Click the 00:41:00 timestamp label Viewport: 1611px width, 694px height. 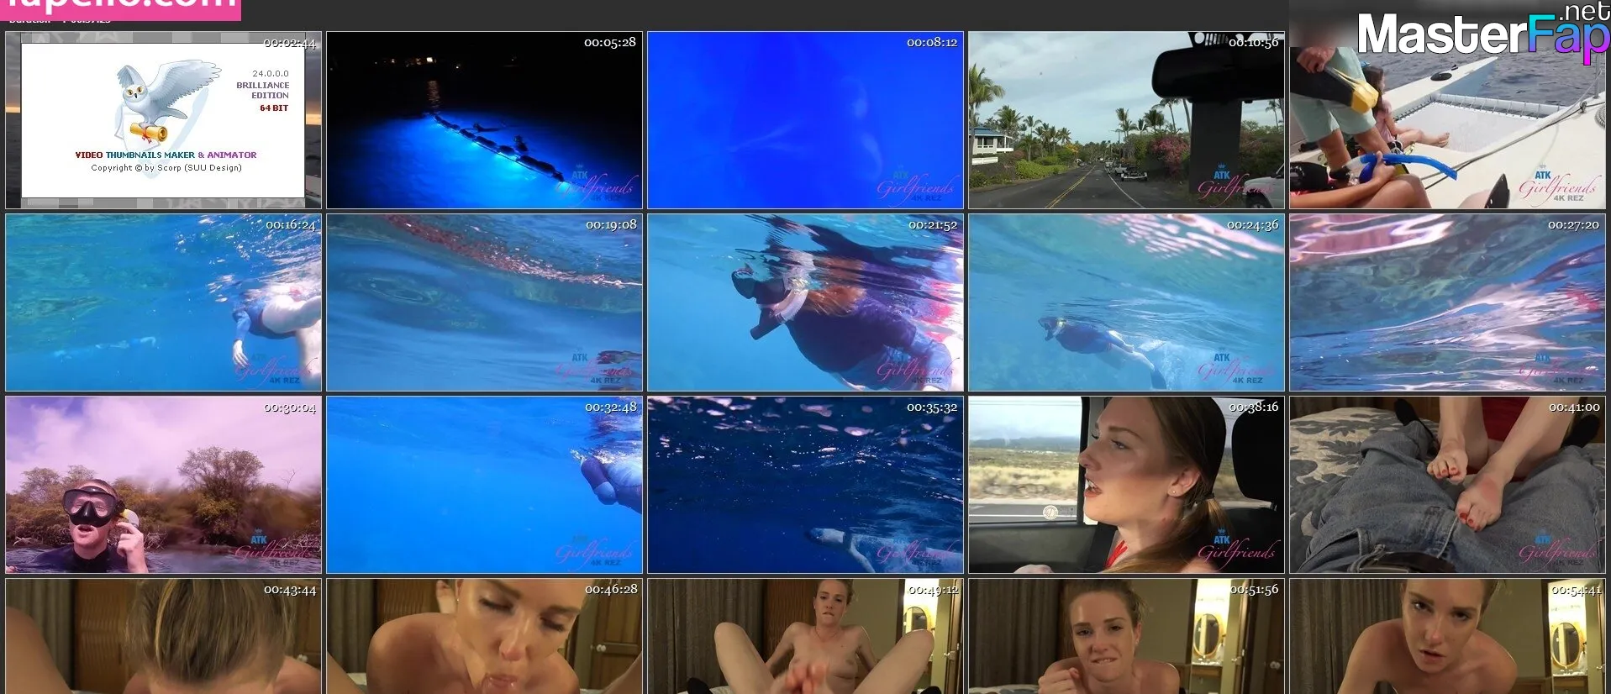pyautogui.click(x=1574, y=407)
